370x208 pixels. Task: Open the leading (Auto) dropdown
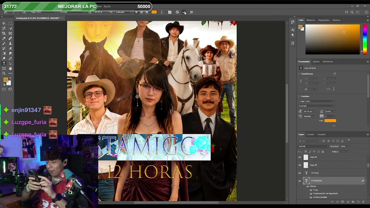pyautogui.click(x=334, y=112)
